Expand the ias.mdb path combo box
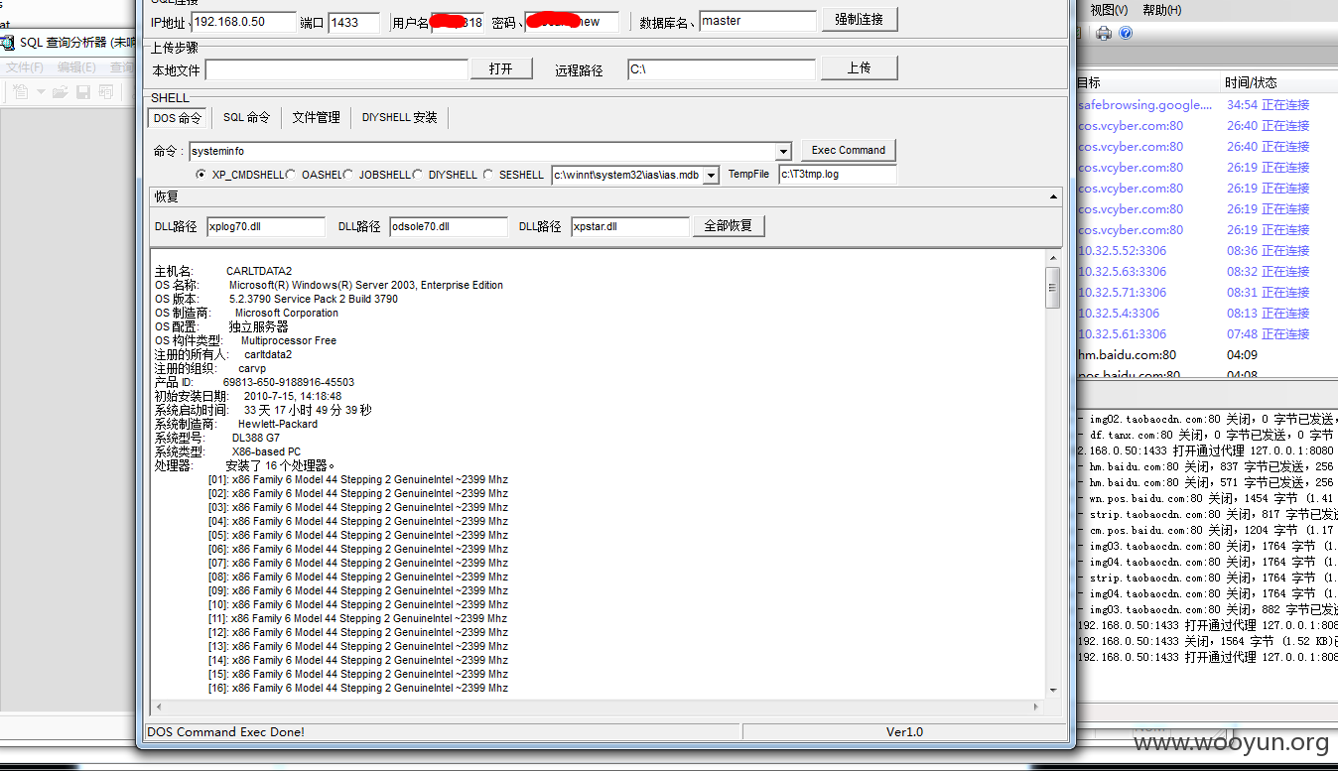Image resolution: width=1338 pixels, height=771 pixels. 712,176
